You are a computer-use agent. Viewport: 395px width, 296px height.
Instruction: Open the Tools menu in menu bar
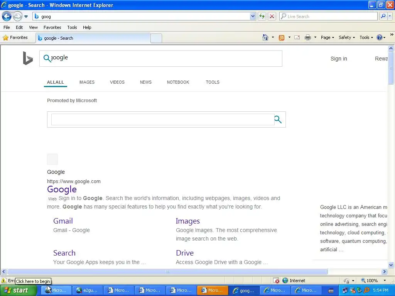click(x=72, y=27)
